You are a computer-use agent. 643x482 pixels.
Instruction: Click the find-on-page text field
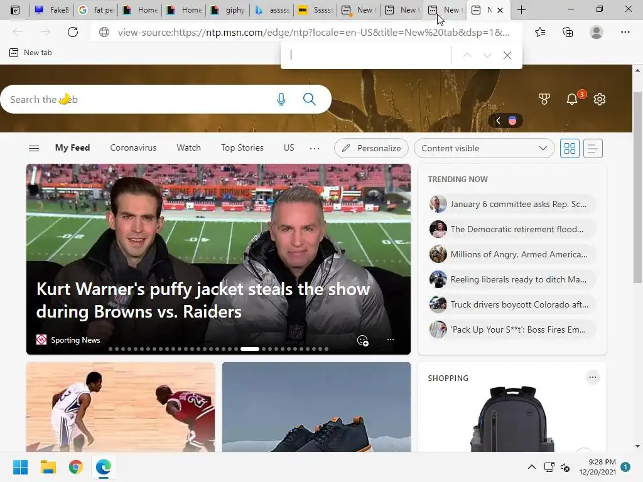point(367,55)
